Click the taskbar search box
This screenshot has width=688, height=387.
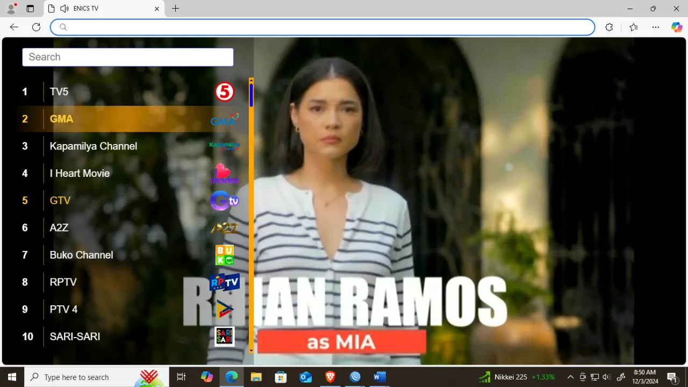(97, 377)
